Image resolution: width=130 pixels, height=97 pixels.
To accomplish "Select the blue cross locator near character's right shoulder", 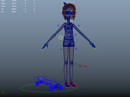I will [58, 26].
